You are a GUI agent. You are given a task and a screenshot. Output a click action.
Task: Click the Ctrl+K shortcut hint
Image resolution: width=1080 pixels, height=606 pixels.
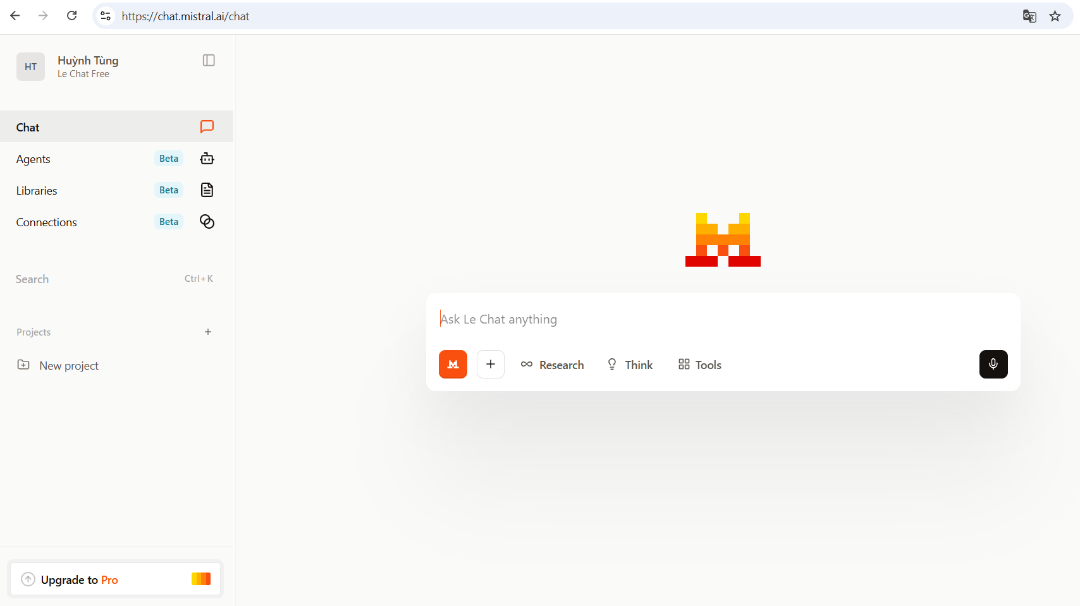coord(199,279)
